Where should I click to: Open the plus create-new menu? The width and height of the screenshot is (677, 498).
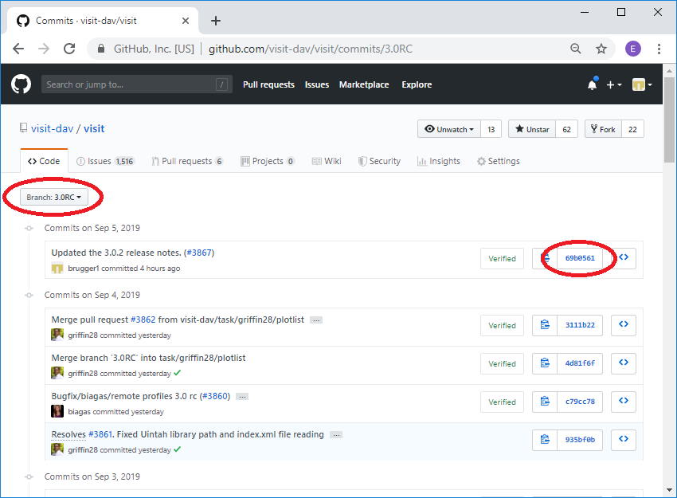pyautogui.click(x=613, y=85)
